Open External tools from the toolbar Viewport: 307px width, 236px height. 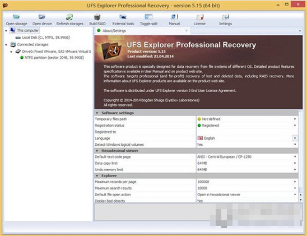123,17
